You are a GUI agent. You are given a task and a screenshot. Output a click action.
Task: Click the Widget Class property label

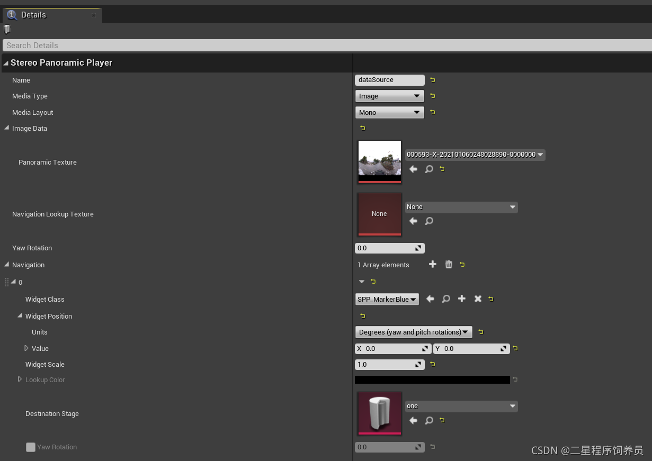(45, 299)
